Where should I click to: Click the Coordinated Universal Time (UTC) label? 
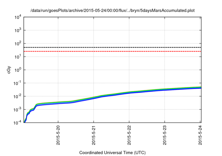click(x=112, y=153)
